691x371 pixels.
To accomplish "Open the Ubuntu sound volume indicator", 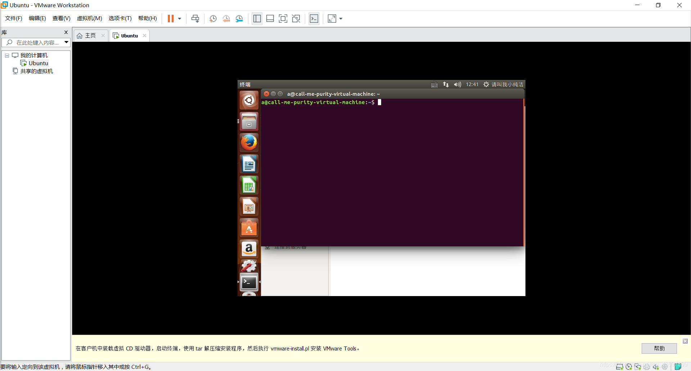I will [457, 84].
